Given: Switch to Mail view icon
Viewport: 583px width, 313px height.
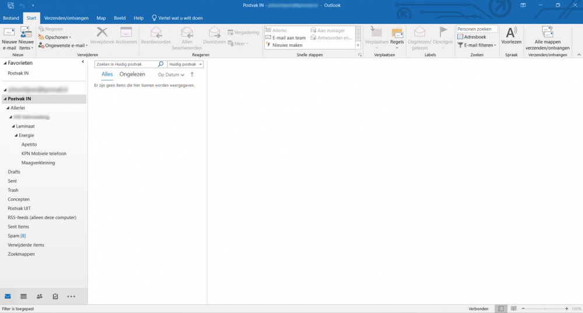Looking at the screenshot, I should tap(8, 296).
